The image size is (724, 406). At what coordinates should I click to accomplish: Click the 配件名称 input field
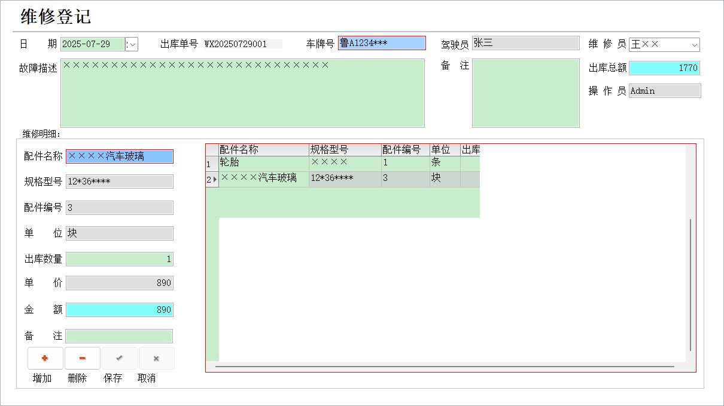point(120,156)
